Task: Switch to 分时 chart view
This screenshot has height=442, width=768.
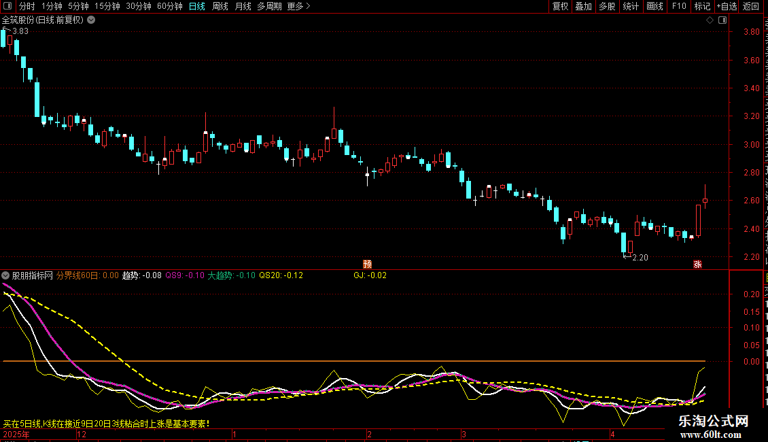Action: coord(27,6)
